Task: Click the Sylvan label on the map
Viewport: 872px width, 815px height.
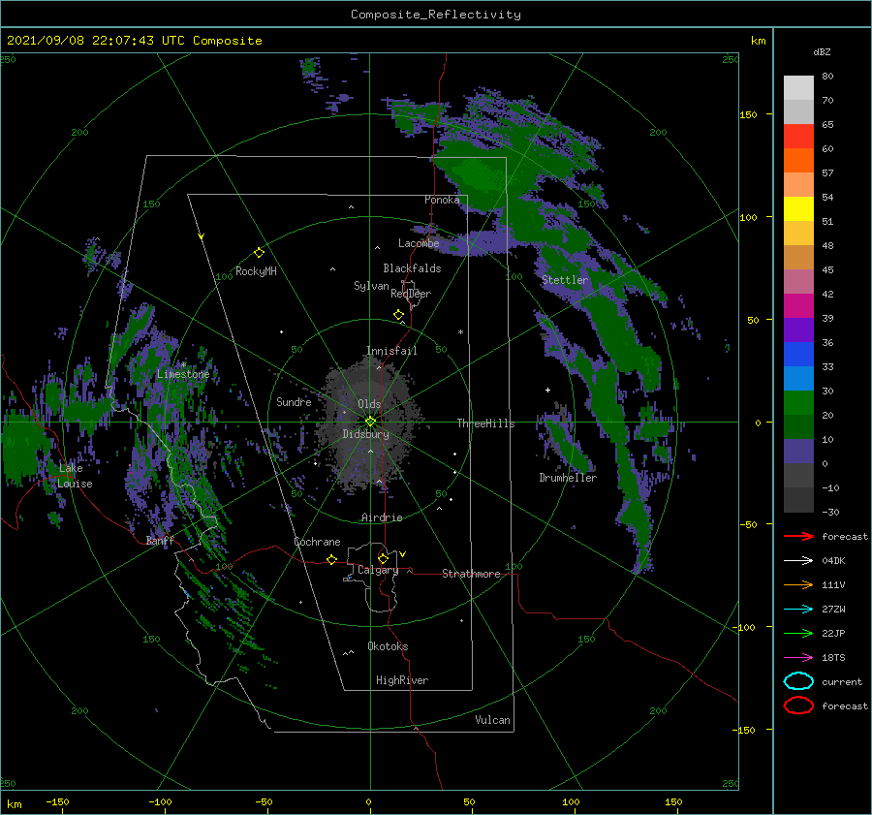Action: pyautogui.click(x=371, y=286)
